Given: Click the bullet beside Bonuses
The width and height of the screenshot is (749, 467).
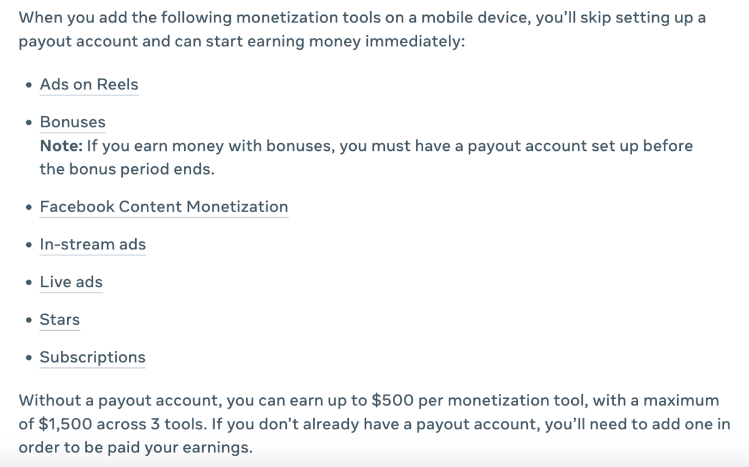Looking at the screenshot, I should coord(29,123).
